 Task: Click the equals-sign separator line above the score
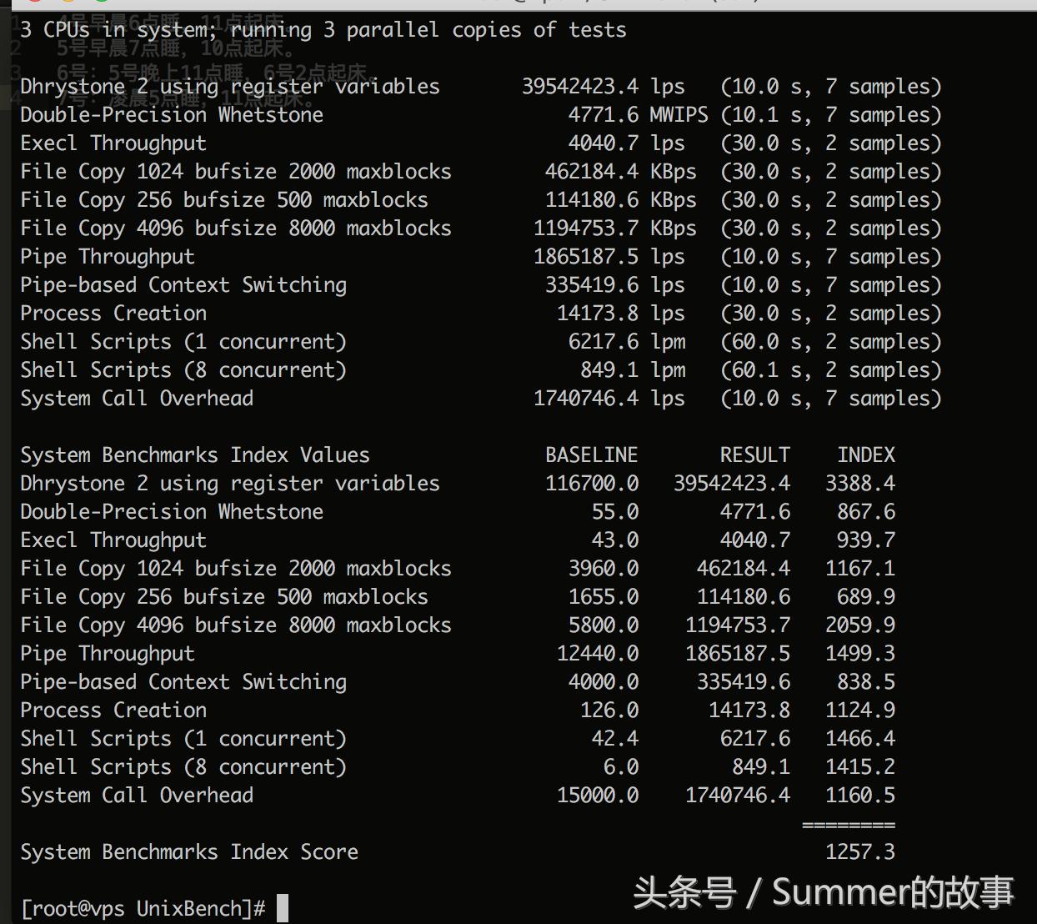point(848,825)
